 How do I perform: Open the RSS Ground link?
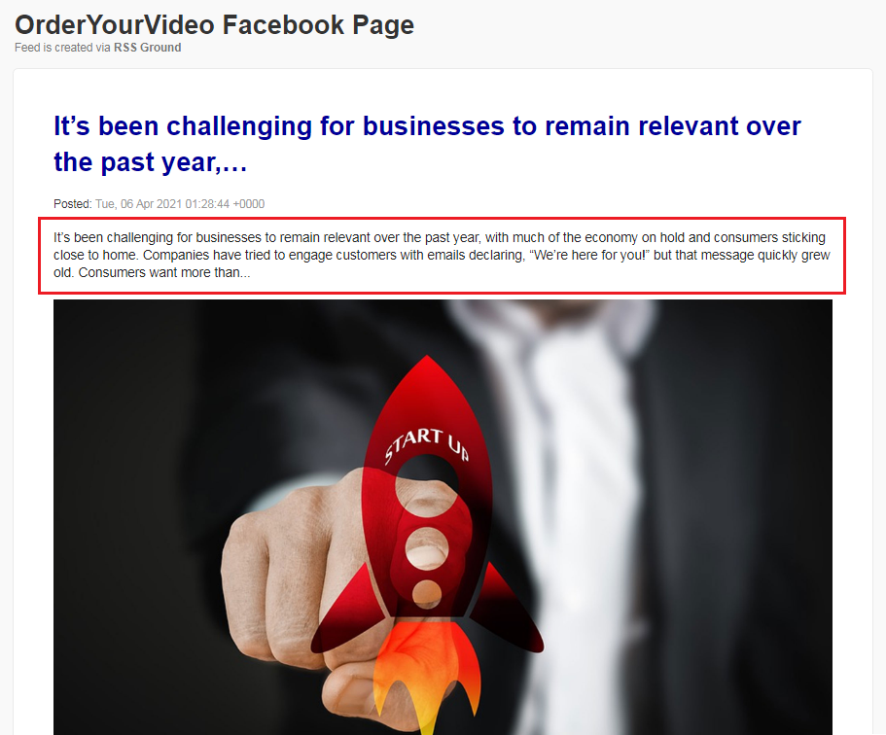(147, 48)
